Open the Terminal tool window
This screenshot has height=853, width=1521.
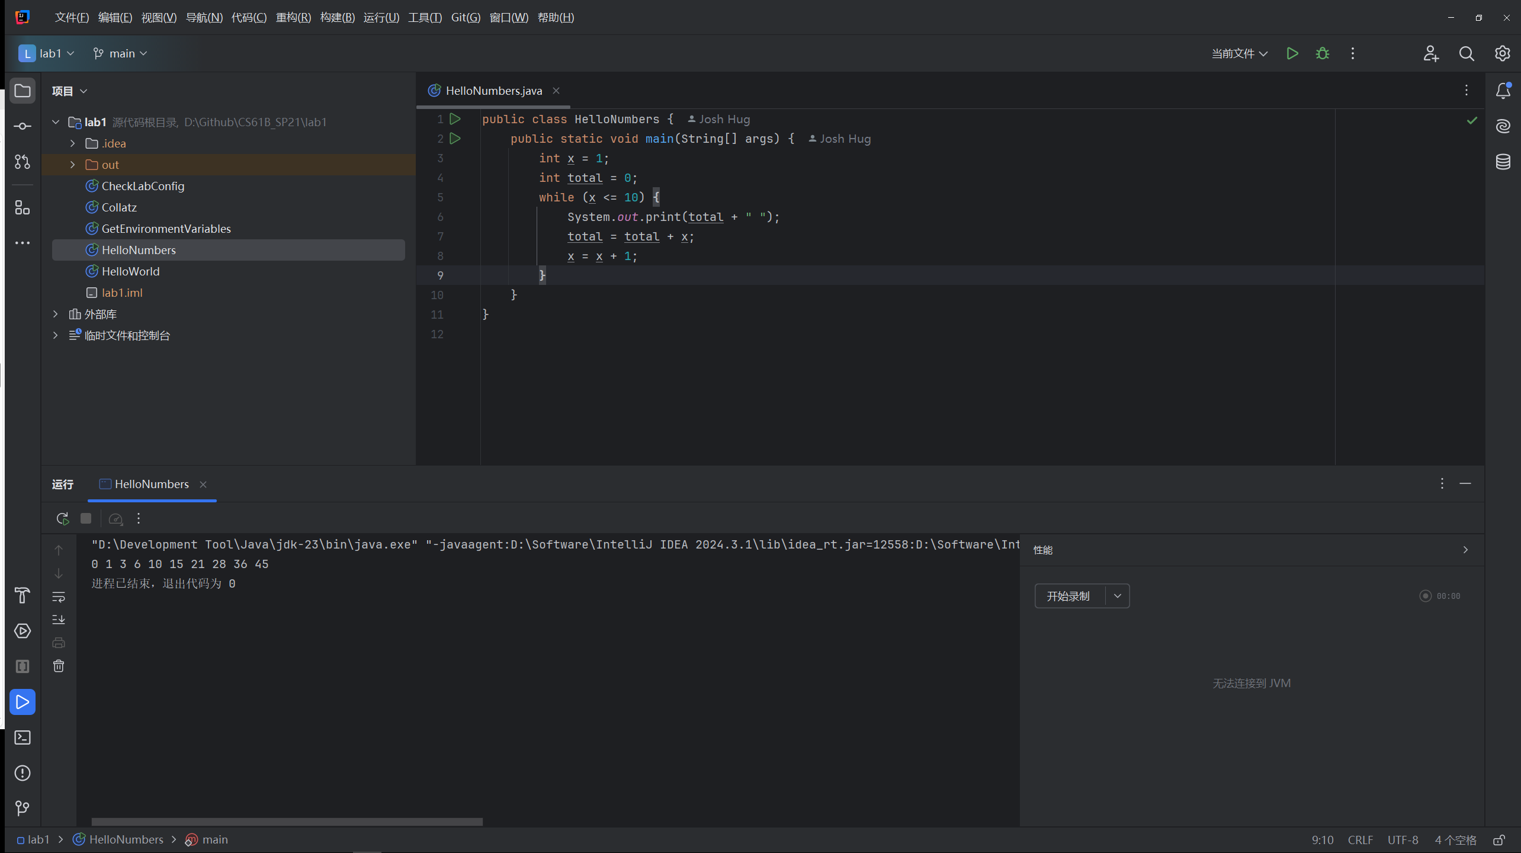click(x=23, y=737)
